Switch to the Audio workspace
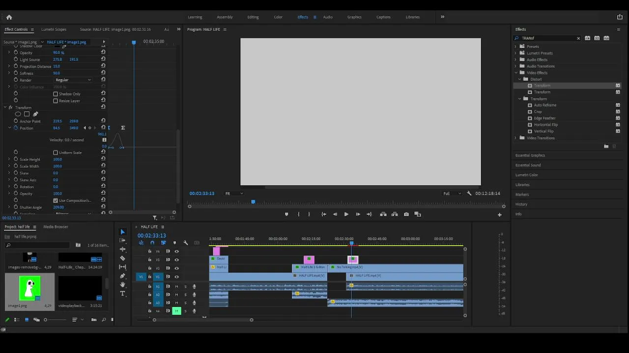The image size is (629, 353). pyautogui.click(x=328, y=17)
